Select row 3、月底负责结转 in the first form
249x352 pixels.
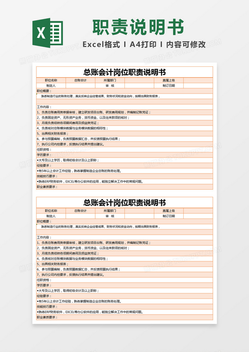click(125, 123)
